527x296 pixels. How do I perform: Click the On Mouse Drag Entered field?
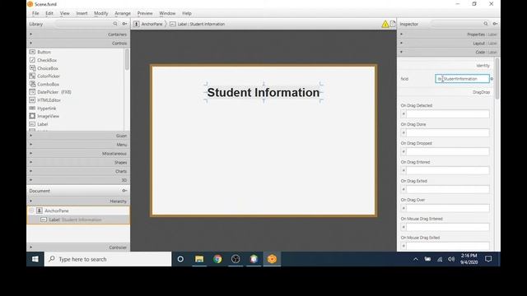448,227
